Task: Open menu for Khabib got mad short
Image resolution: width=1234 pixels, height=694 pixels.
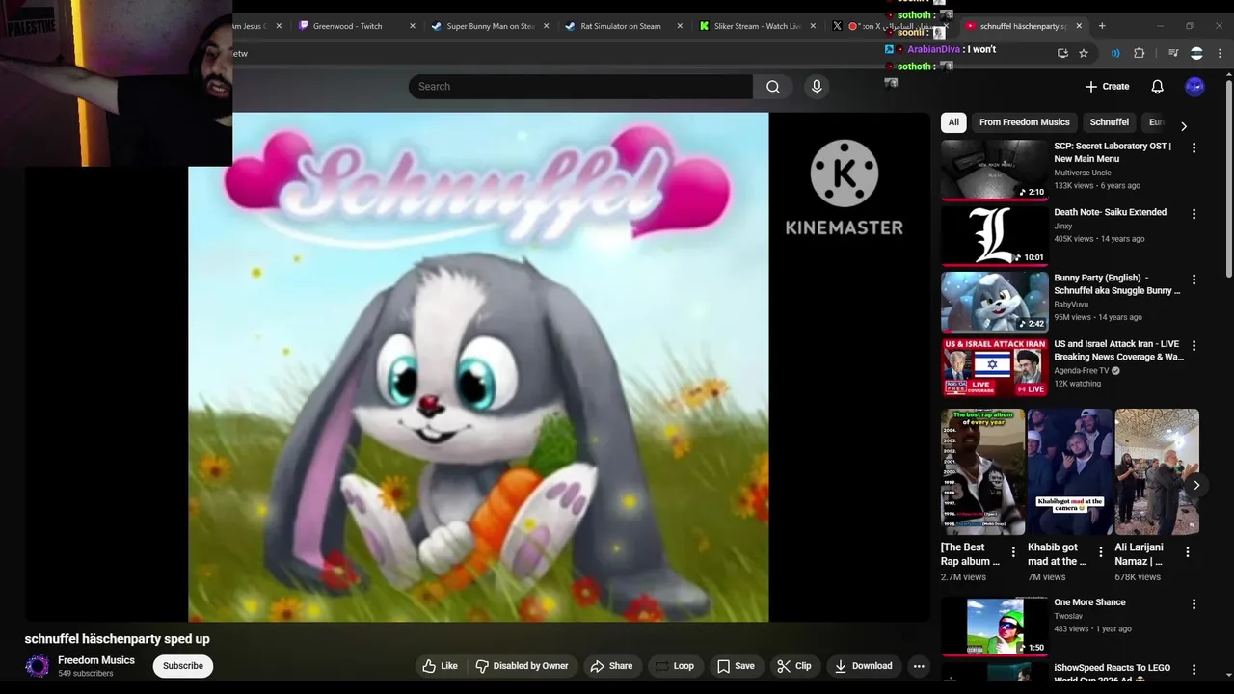Action: (x=1100, y=552)
